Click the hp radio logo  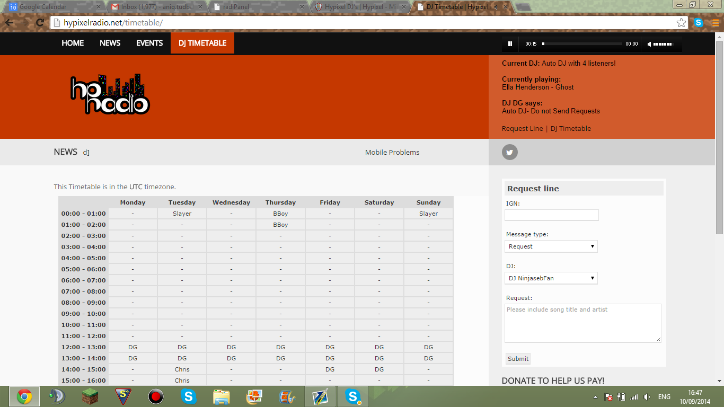110,94
